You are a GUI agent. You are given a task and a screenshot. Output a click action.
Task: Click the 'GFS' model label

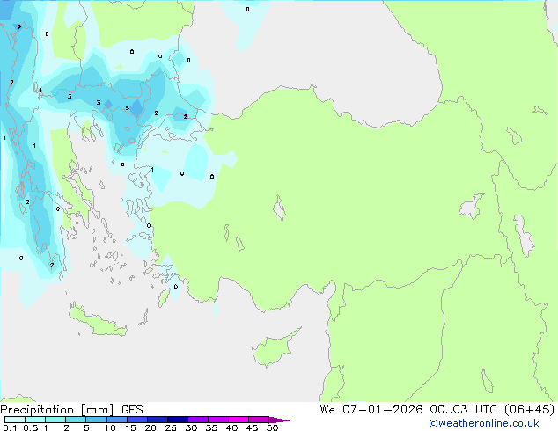132,410
